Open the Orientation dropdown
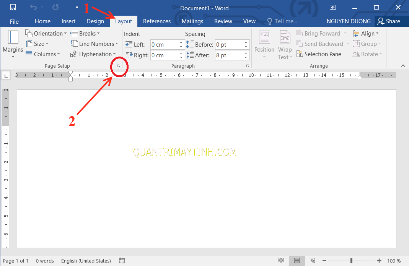The width and height of the screenshot is (409, 266). (x=46, y=33)
